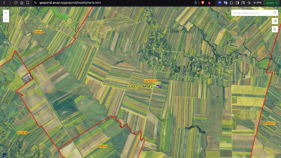The image size is (281, 158).
Task: Click the map search magnifier button
Action: point(275,13)
